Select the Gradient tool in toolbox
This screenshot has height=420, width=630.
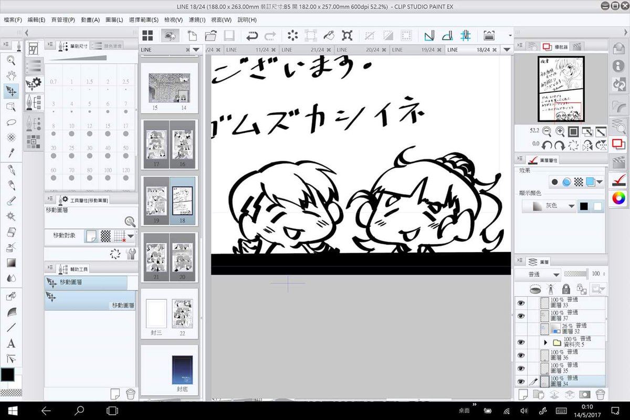coord(10,262)
